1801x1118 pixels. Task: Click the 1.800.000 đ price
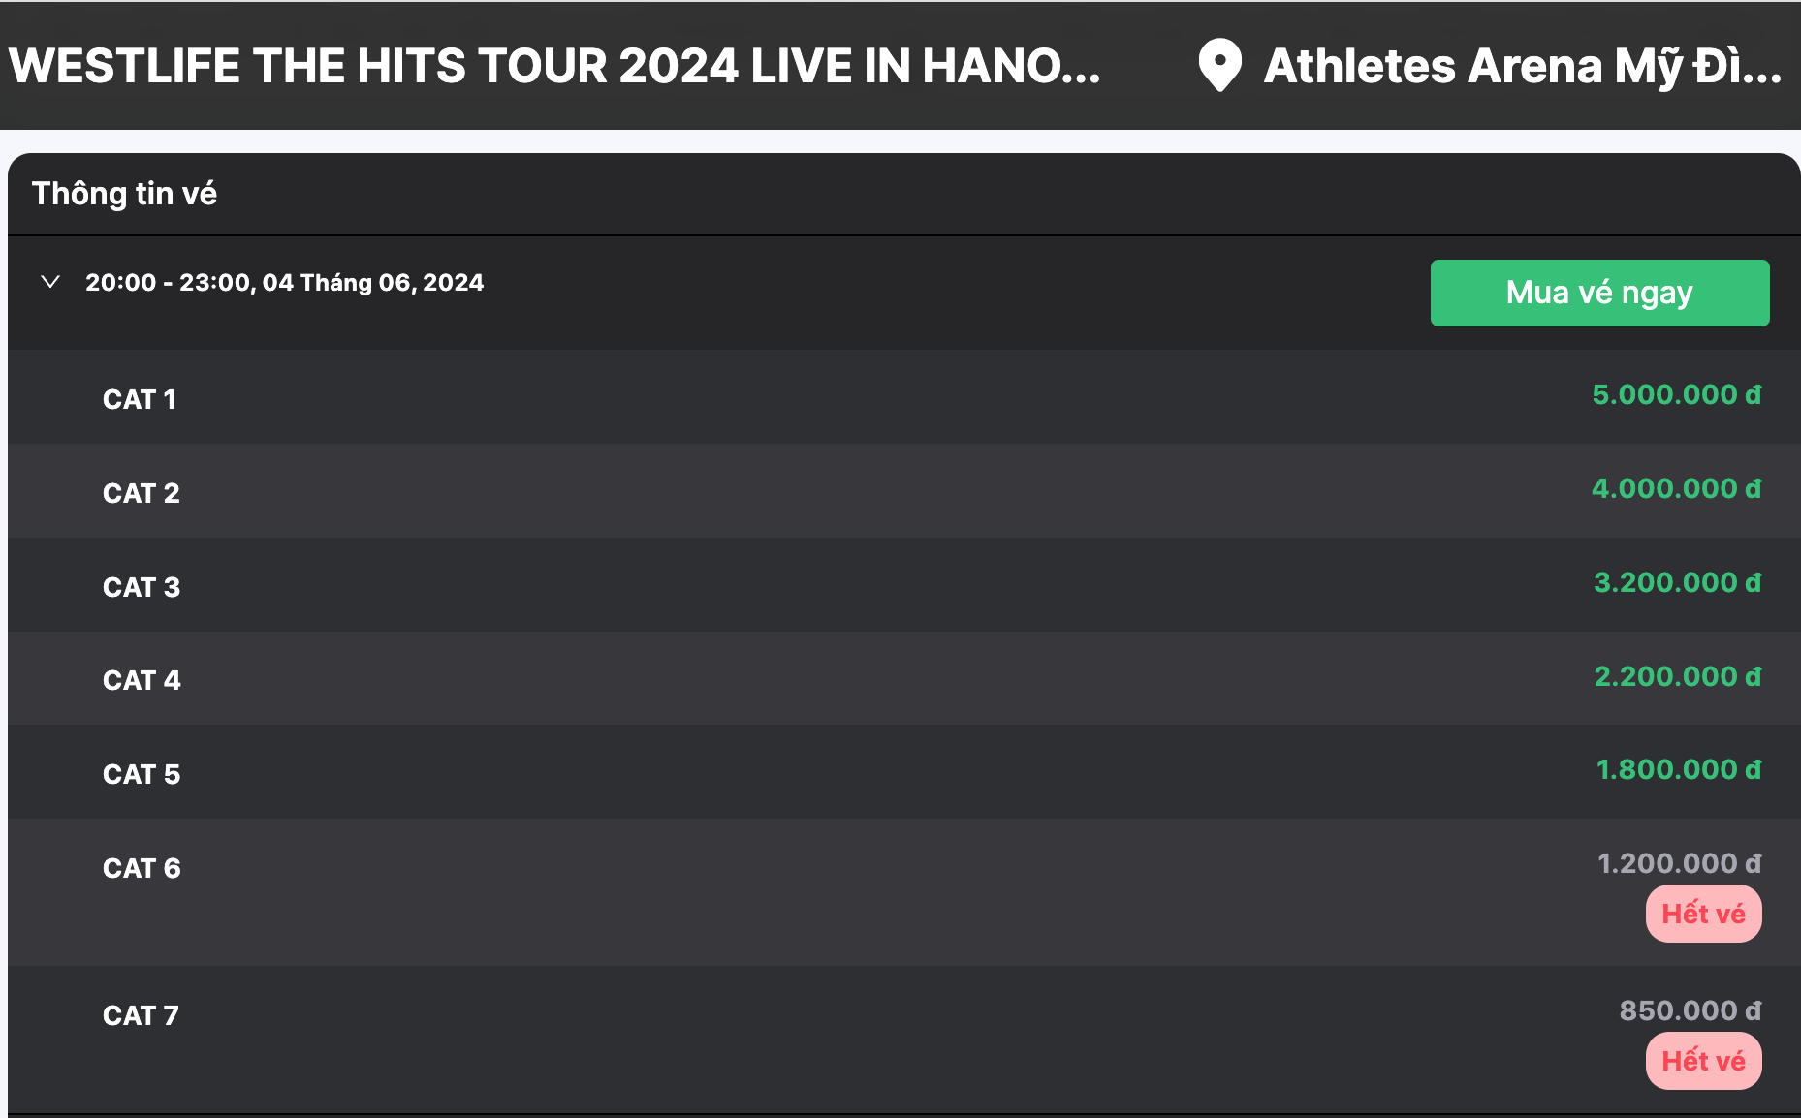[x=1679, y=769]
